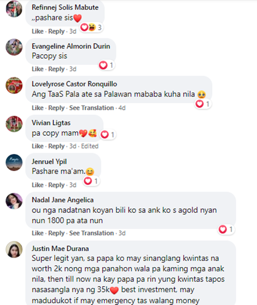257x305 pixels.
Task: Open Justin Mae Durana's avatar picture
Action: (x=14, y=249)
